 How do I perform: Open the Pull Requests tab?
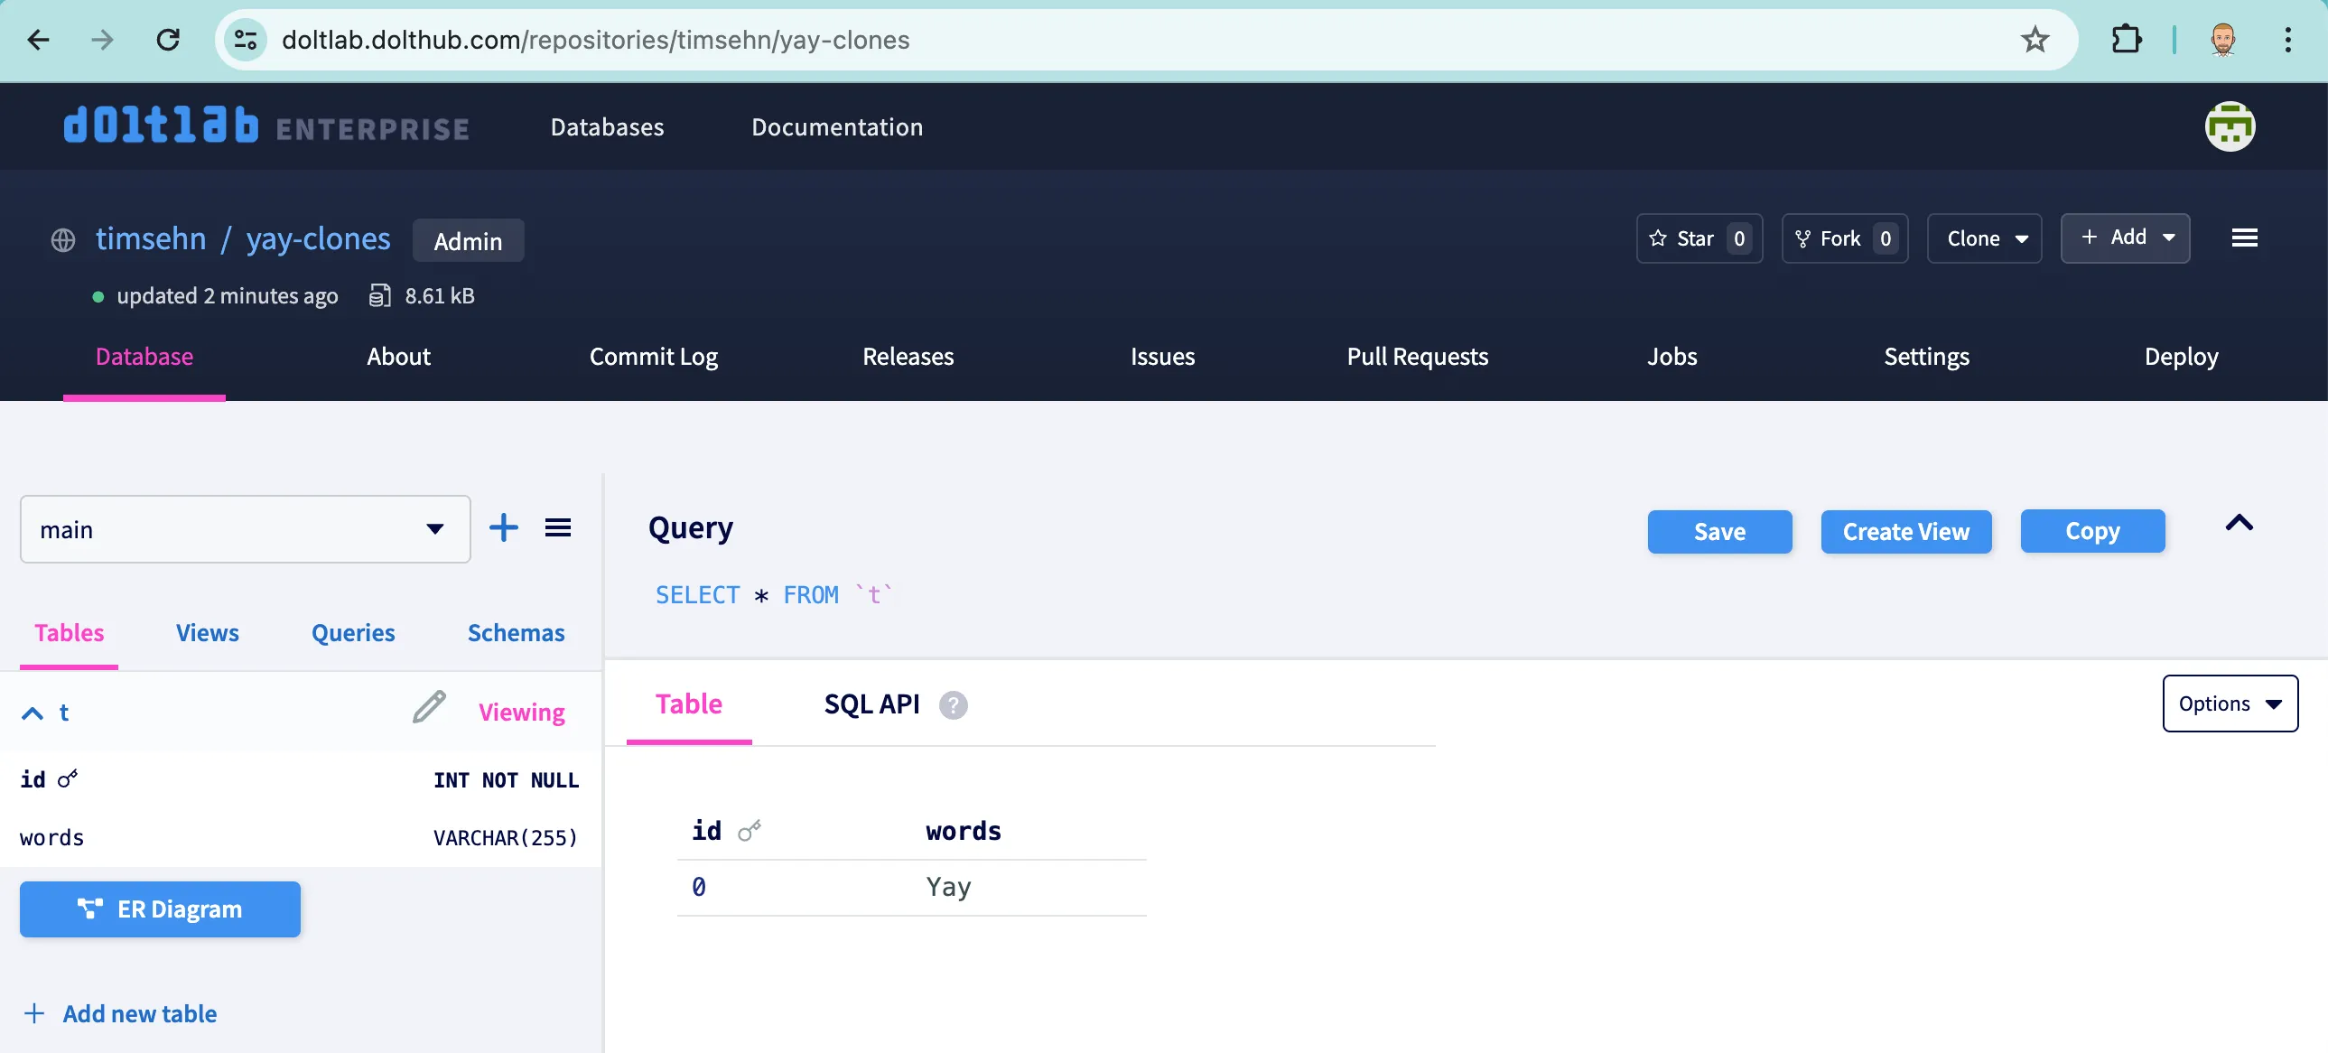1417,356
